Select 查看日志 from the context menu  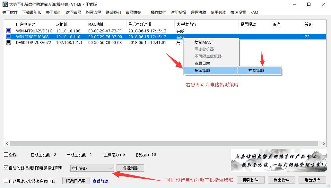202,64
